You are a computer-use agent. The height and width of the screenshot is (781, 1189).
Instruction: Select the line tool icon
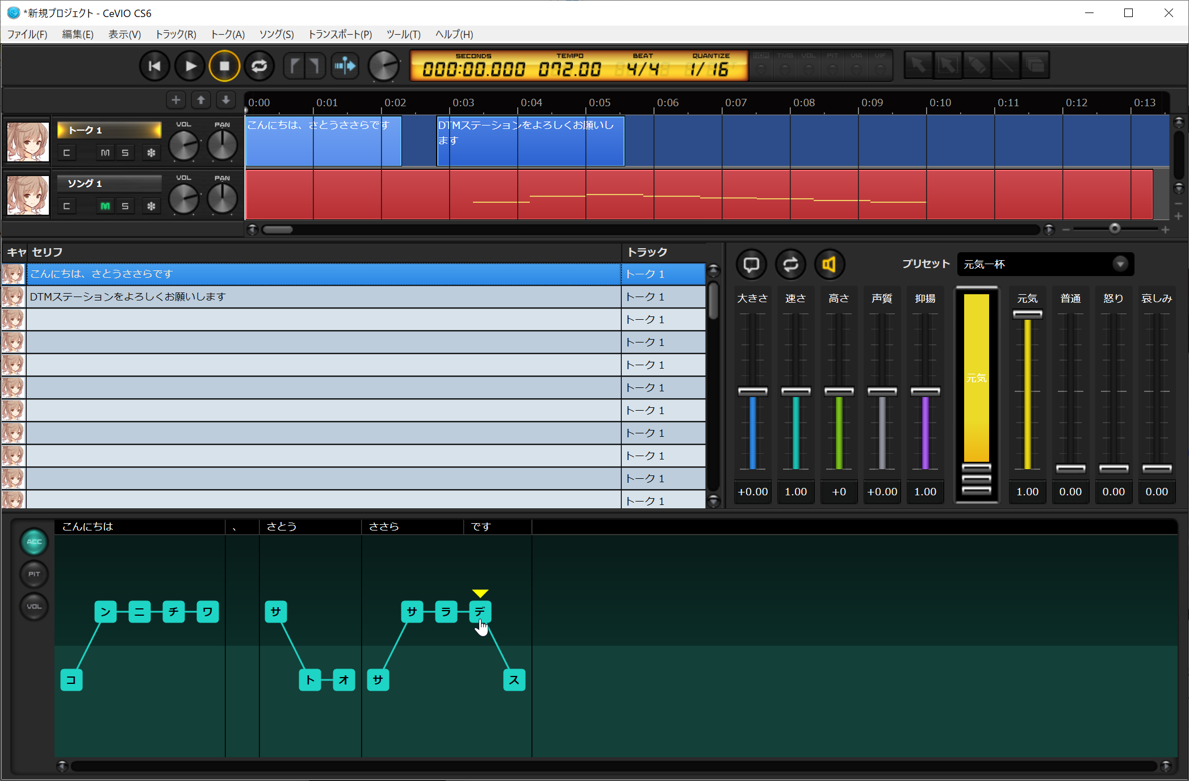1006,66
